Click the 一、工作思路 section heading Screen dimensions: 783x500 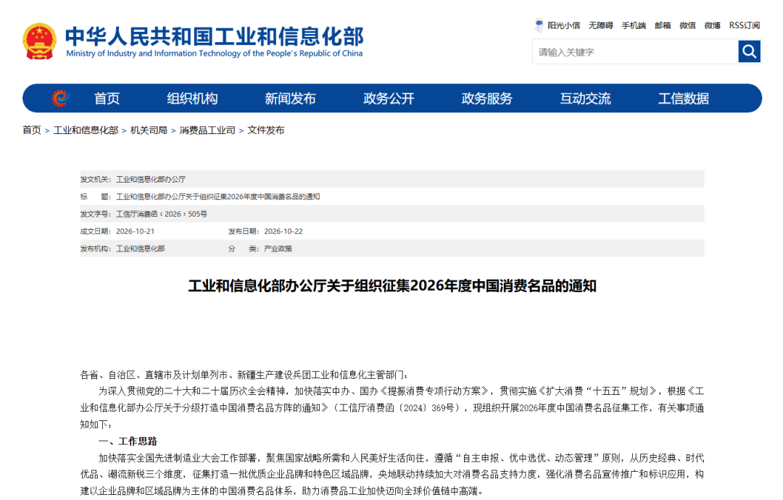128,441
